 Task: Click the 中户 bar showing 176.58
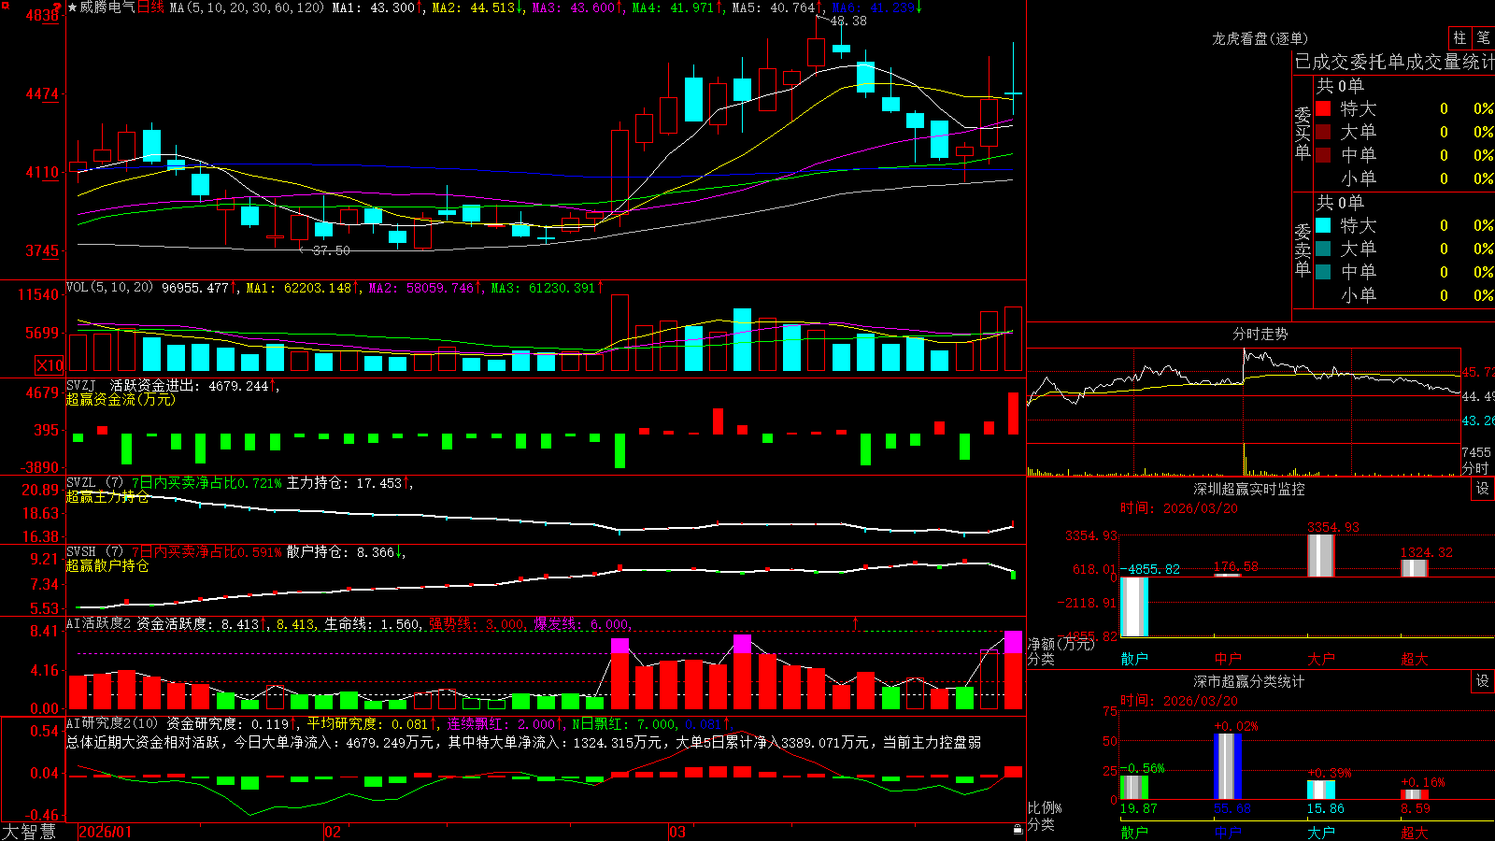(x=1228, y=576)
